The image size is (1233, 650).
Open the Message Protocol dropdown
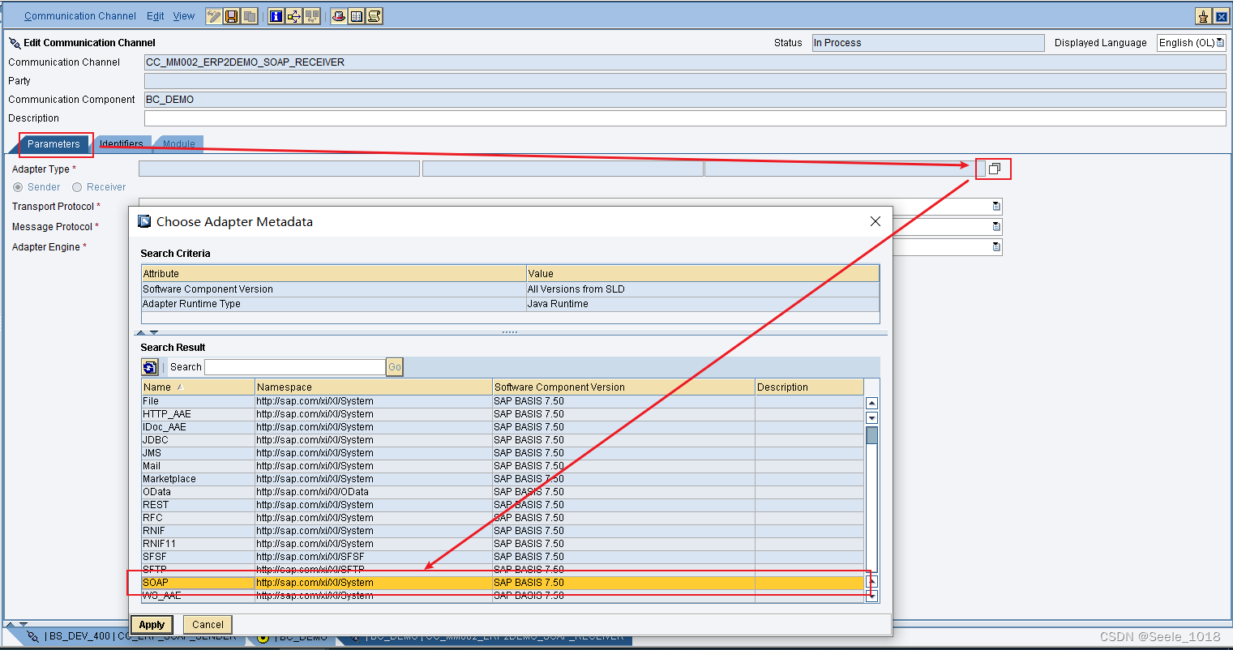coord(996,227)
